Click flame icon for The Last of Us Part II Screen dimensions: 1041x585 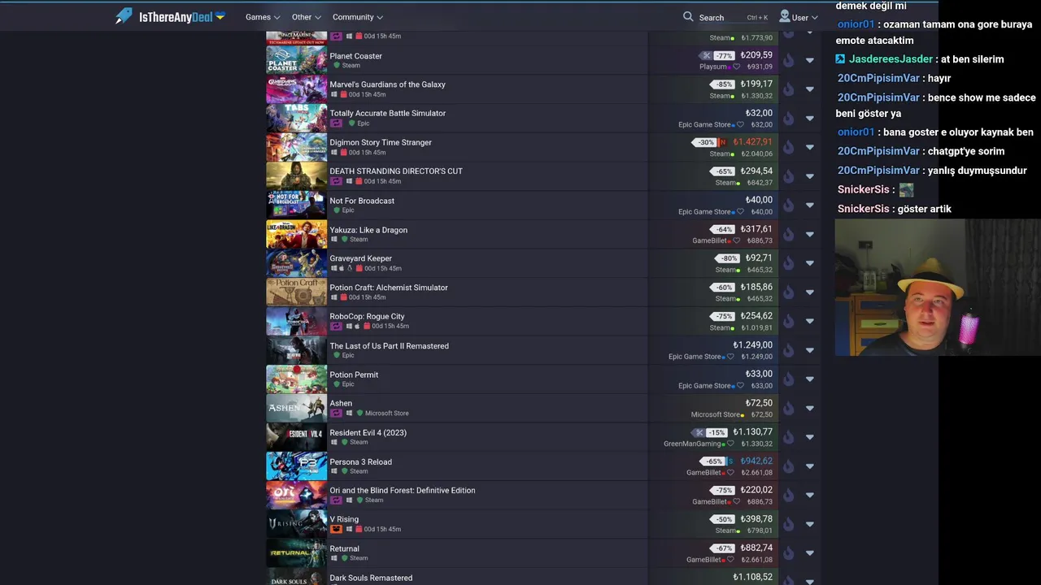pos(788,350)
